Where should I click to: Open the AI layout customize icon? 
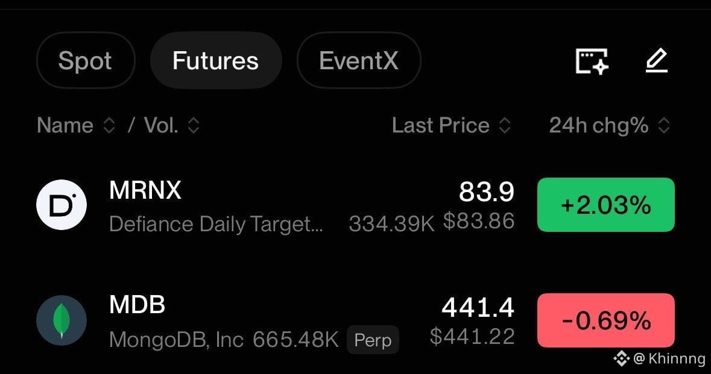pos(592,61)
